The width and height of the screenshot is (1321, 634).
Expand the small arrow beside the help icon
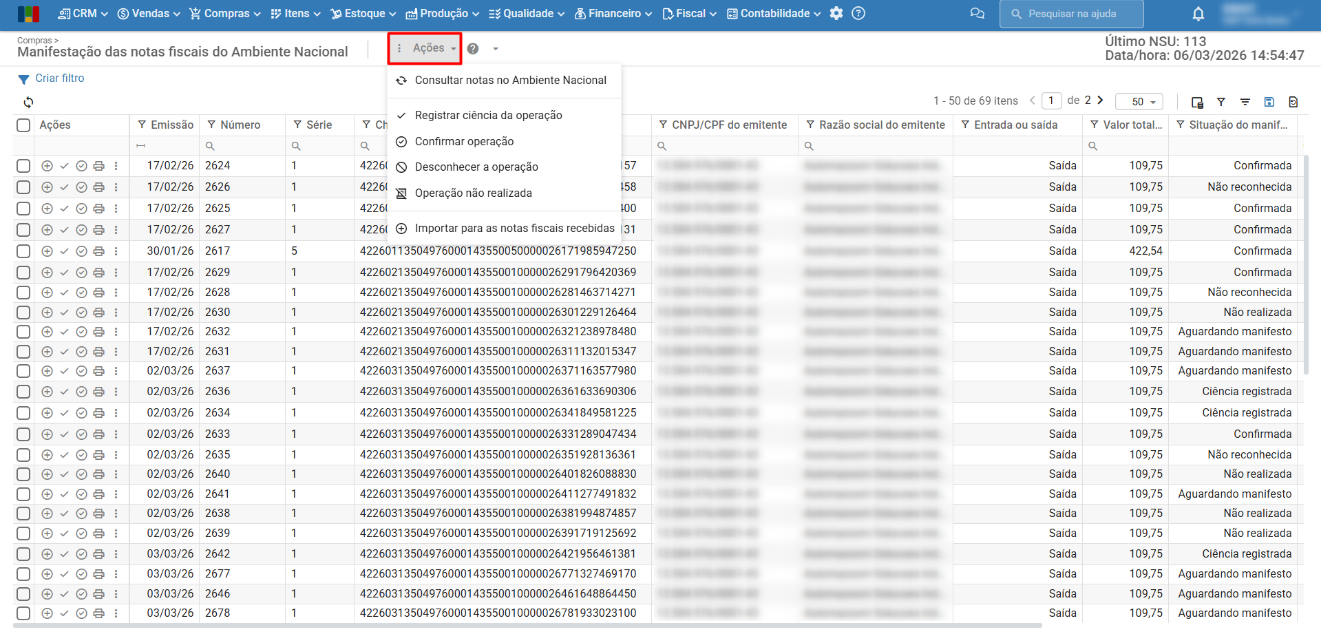pos(496,49)
